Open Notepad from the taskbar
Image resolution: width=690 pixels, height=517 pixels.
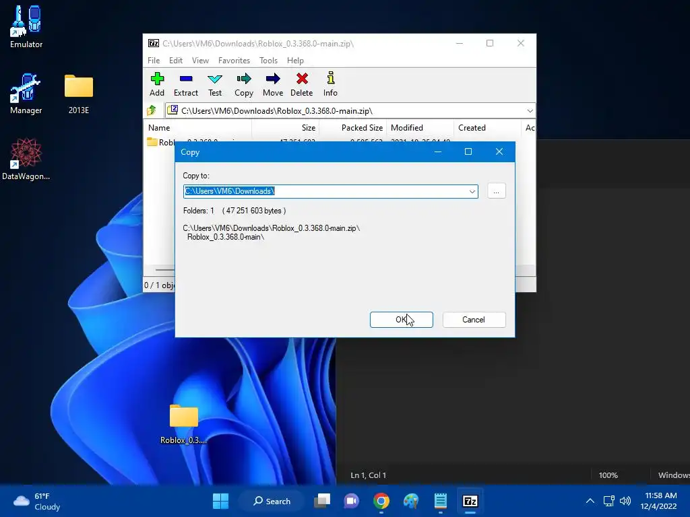(441, 501)
